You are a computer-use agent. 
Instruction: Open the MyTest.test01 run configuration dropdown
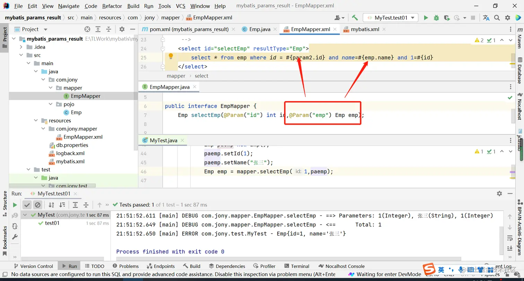point(391,18)
